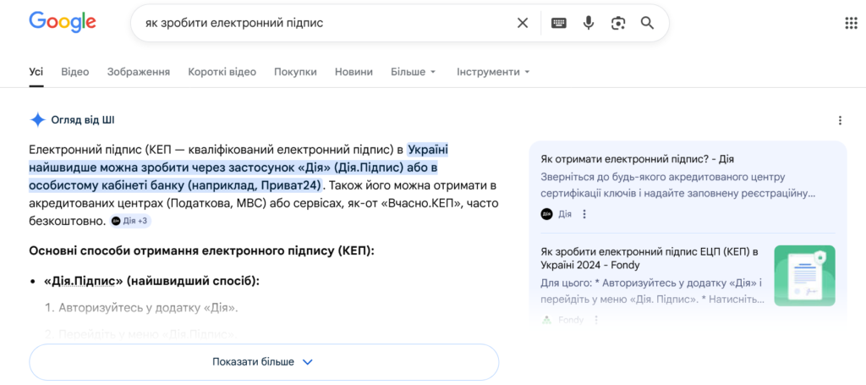Open the Fondy article about ЕЦП (КЕП) 2024
Screen dimensions: 866x385
click(649, 259)
